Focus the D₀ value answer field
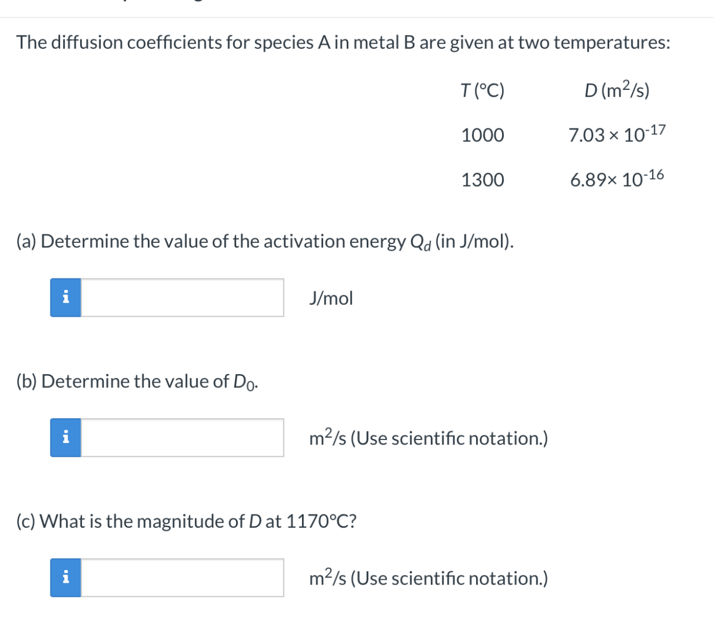Viewport: 714px width, 644px height. tap(182, 438)
